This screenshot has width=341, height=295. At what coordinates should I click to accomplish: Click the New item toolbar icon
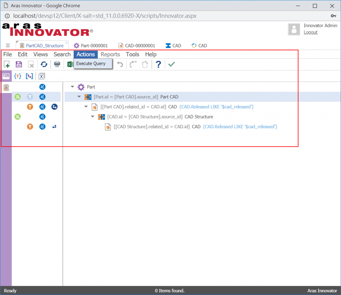tap(7, 64)
